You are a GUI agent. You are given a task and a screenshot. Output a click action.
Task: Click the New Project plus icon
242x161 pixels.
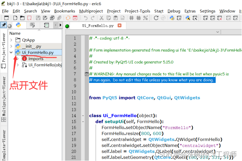pos(205,18)
